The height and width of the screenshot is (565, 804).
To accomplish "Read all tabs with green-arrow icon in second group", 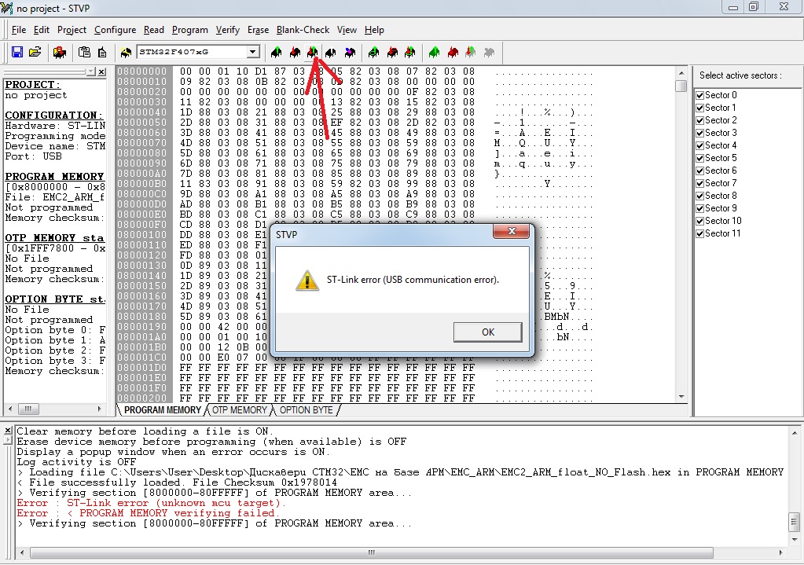I will click(374, 53).
